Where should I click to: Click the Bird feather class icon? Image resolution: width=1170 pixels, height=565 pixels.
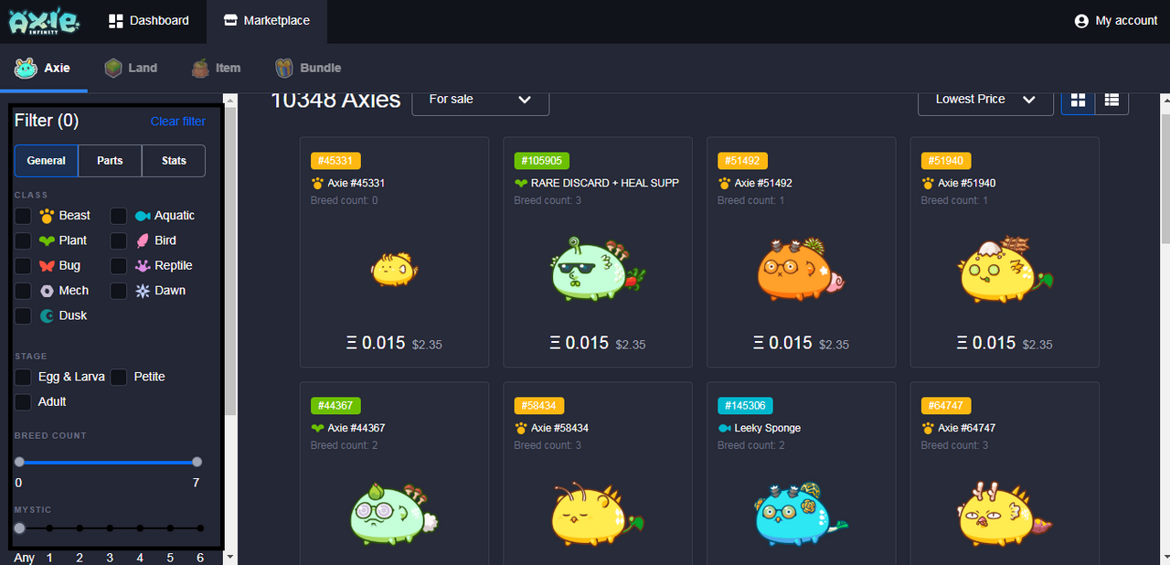pyautogui.click(x=142, y=240)
